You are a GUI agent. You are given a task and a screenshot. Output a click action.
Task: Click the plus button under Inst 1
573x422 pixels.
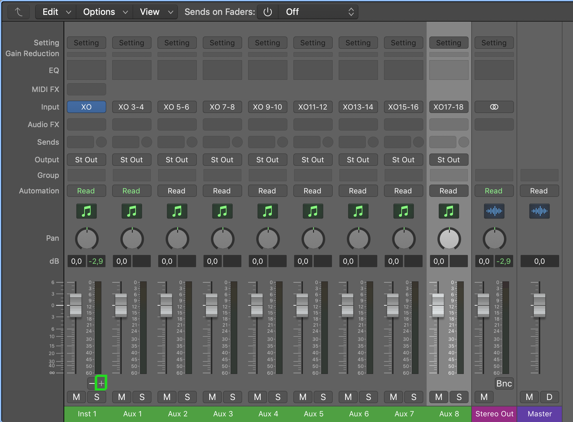pos(101,383)
